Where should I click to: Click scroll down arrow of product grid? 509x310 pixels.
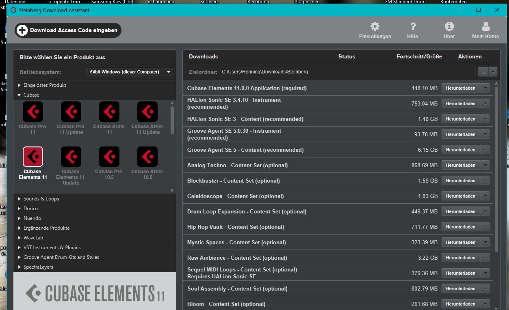(x=172, y=190)
